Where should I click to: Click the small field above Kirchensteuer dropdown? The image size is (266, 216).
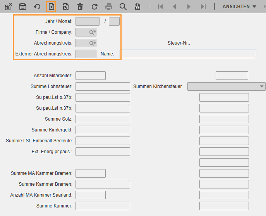pyautogui.click(x=232, y=76)
